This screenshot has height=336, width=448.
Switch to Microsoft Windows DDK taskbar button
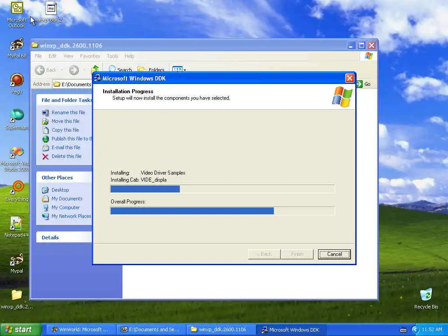[x=291, y=329]
